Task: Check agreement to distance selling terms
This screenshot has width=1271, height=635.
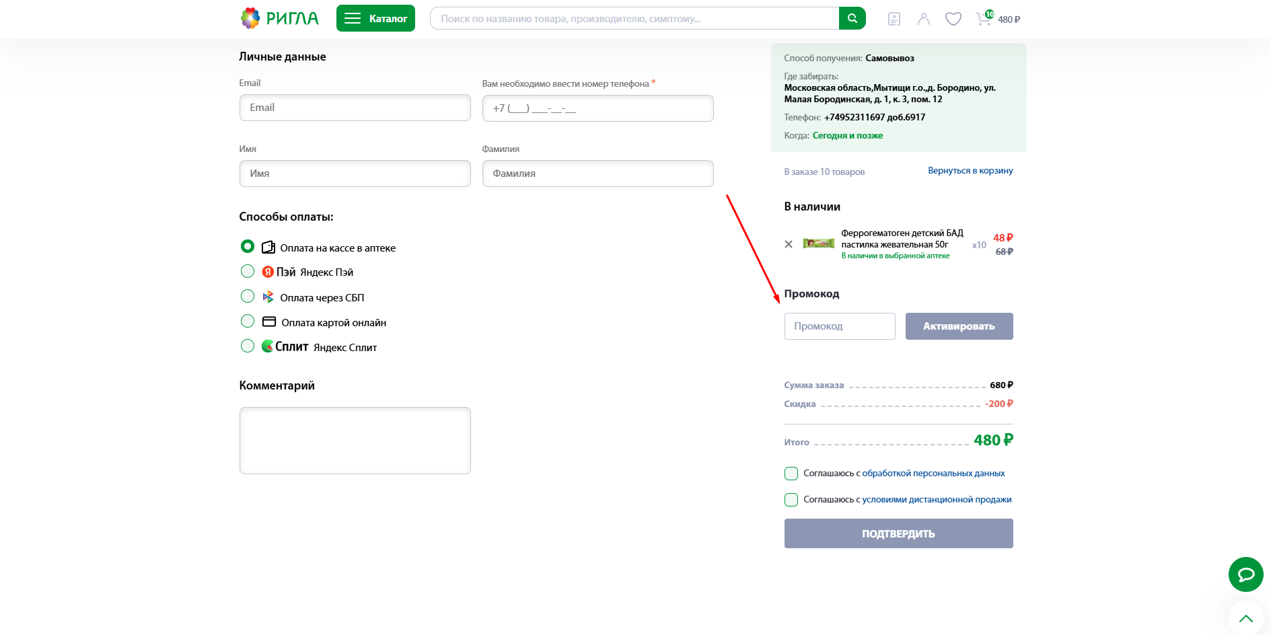Action: 791,500
